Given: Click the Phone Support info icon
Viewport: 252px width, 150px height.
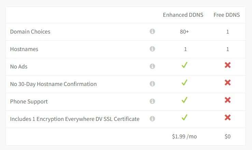Looking at the screenshot, I should (x=152, y=101).
